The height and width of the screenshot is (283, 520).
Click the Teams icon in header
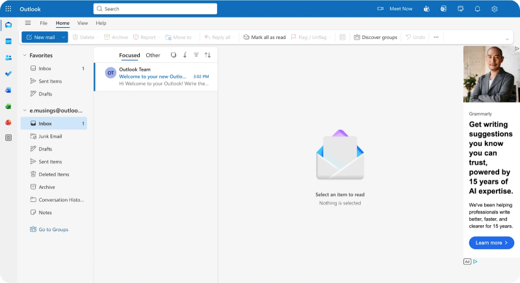coord(426,9)
